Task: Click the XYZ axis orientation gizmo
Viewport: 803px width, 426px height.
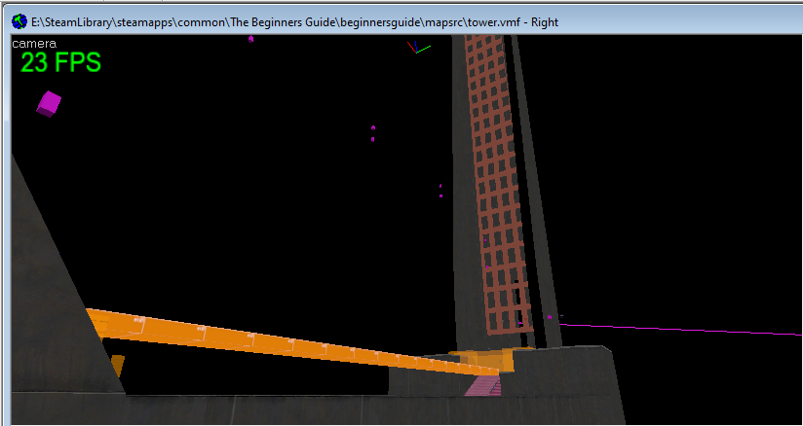Action: tap(418, 47)
